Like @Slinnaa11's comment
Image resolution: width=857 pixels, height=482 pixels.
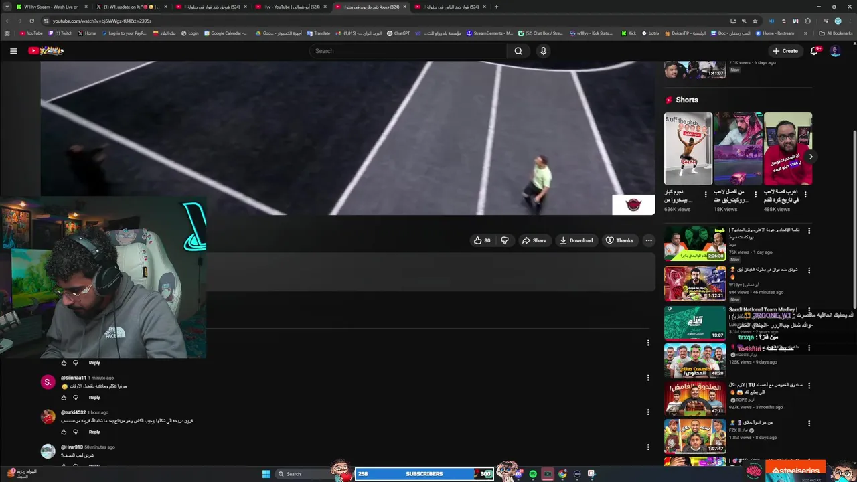coord(64,398)
